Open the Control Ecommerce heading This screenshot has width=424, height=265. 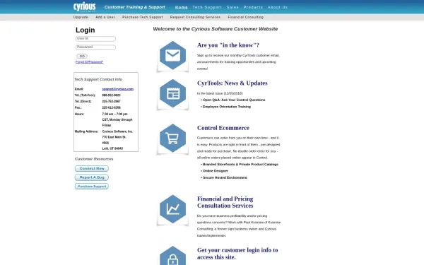point(223,128)
